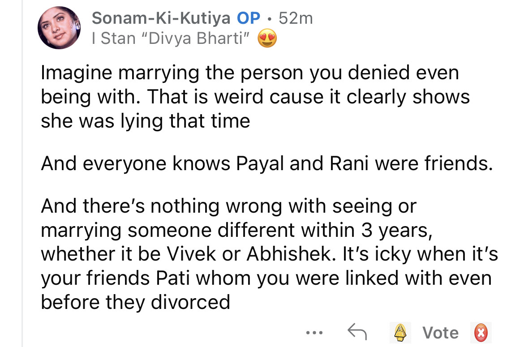Click the Vote count label
This screenshot has height=347, width=524.
click(441, 333)
